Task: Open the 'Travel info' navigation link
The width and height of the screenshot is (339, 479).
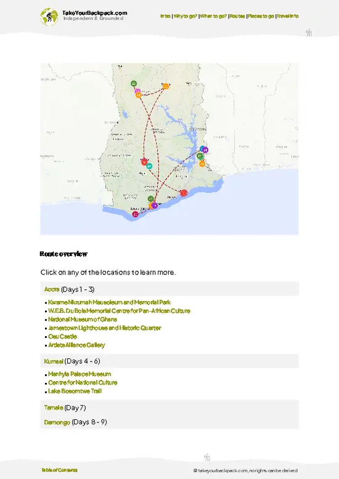Action: pyautogui.click(x=288, y=16)
